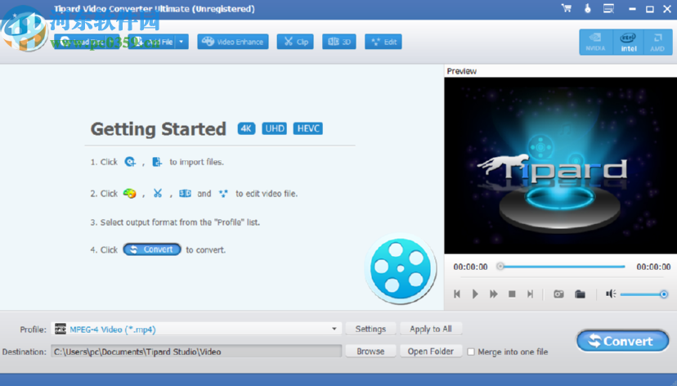Stop preview playback
The width and height of the screenshot is (677, 386).
tap(512, 294)
